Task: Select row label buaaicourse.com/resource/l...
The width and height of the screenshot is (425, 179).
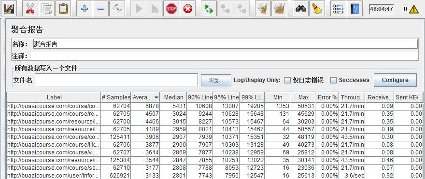Action: coord(54,129)
